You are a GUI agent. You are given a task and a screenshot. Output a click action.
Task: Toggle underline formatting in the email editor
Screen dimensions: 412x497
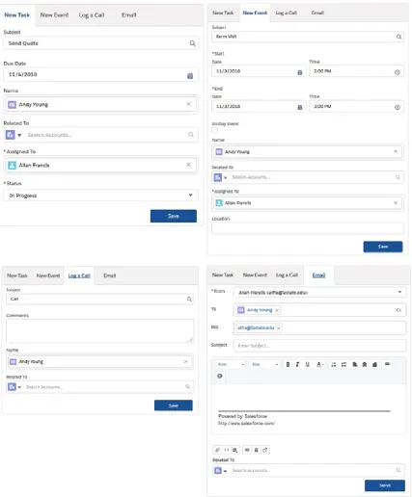point(308,364)
